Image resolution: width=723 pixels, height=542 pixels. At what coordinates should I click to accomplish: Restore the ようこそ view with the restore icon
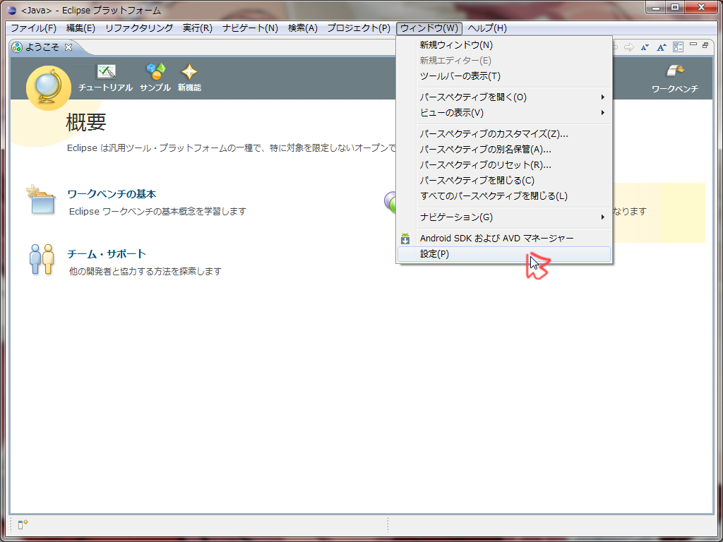(x=705, y=45)
